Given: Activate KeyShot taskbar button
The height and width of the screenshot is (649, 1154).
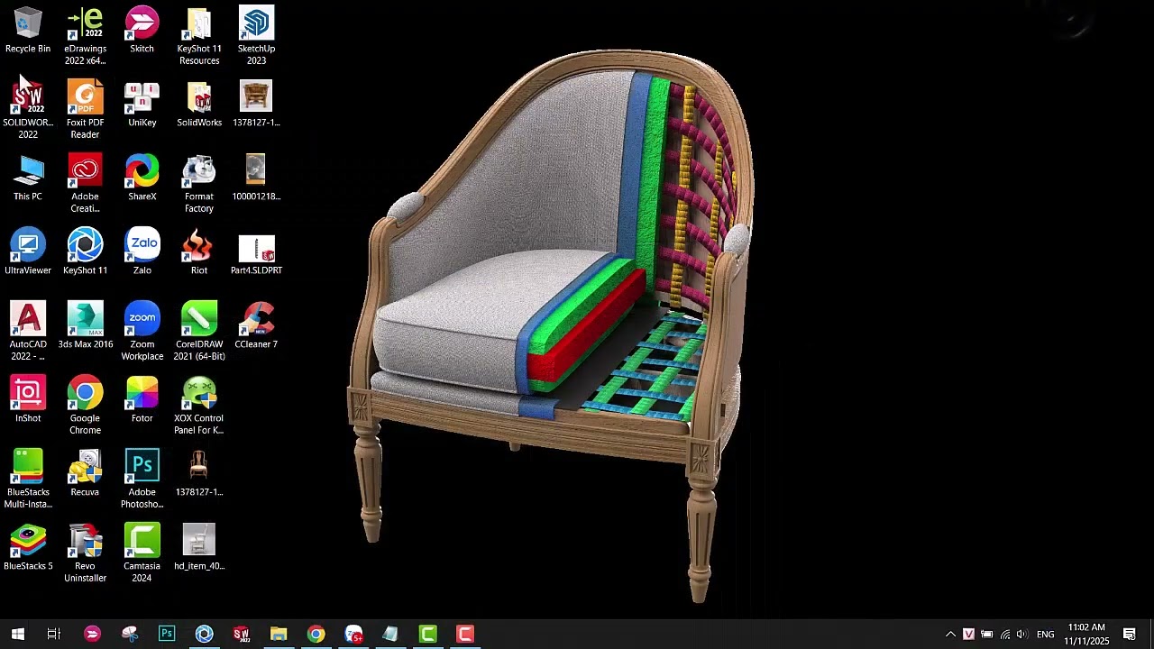Looking at the screenshot, I should tap(204, 635).
